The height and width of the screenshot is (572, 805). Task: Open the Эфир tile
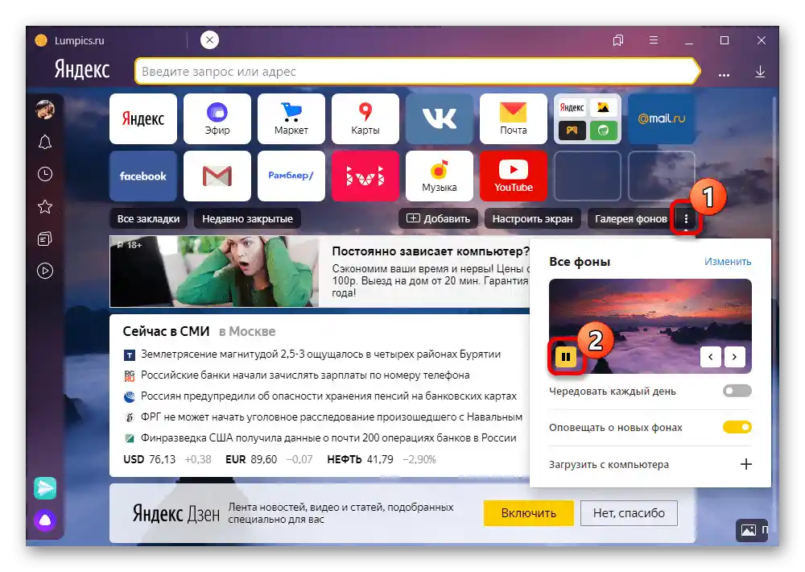point(217,118)
